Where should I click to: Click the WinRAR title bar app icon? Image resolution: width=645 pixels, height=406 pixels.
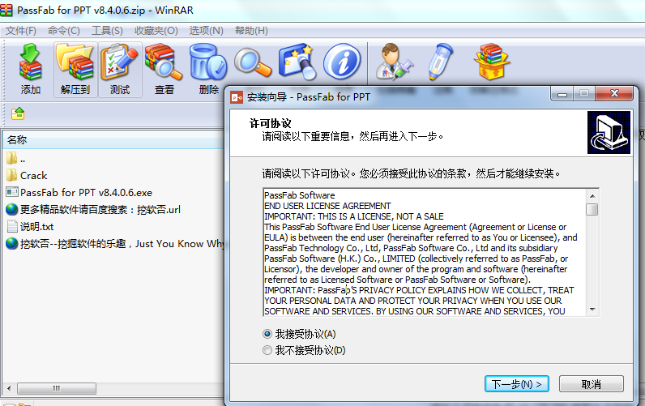pyautogui.click(x=6, y=10)
